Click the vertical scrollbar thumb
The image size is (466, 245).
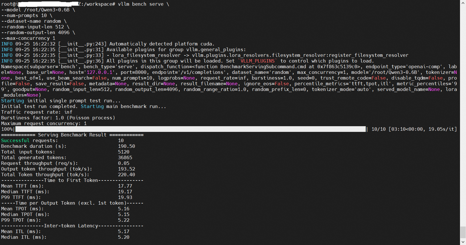pyautogui.click(x=463, y=232)
